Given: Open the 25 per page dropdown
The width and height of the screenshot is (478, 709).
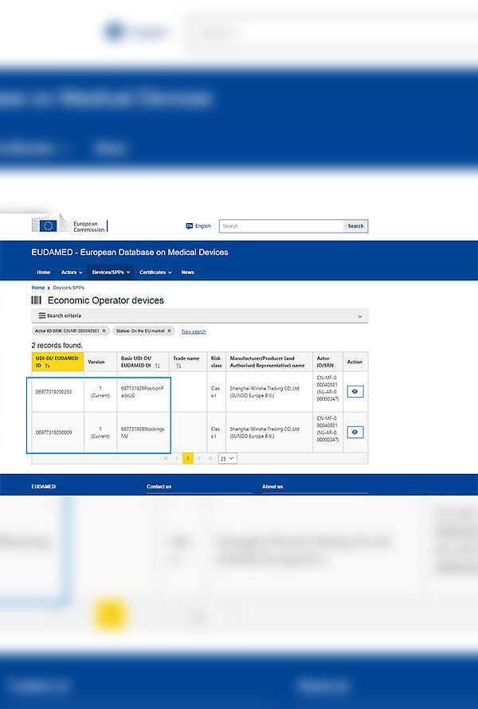Looking at the screenshot, I should point(228,458).
